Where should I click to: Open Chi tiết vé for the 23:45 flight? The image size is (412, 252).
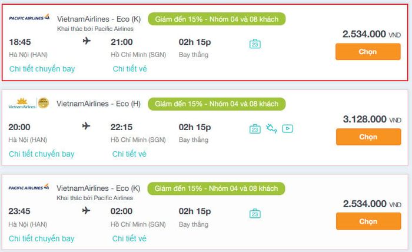pos(129,238)
